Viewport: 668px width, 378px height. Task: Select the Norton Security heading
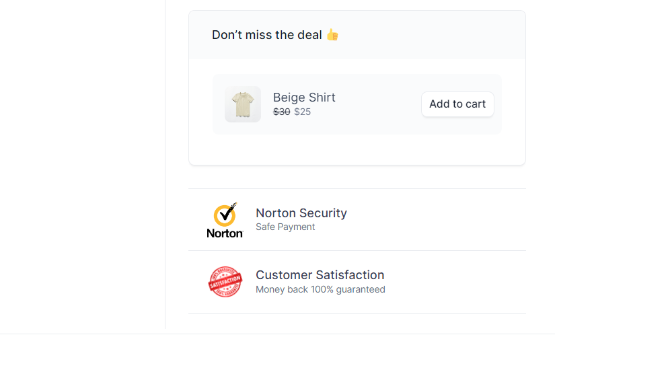point(301,213)
